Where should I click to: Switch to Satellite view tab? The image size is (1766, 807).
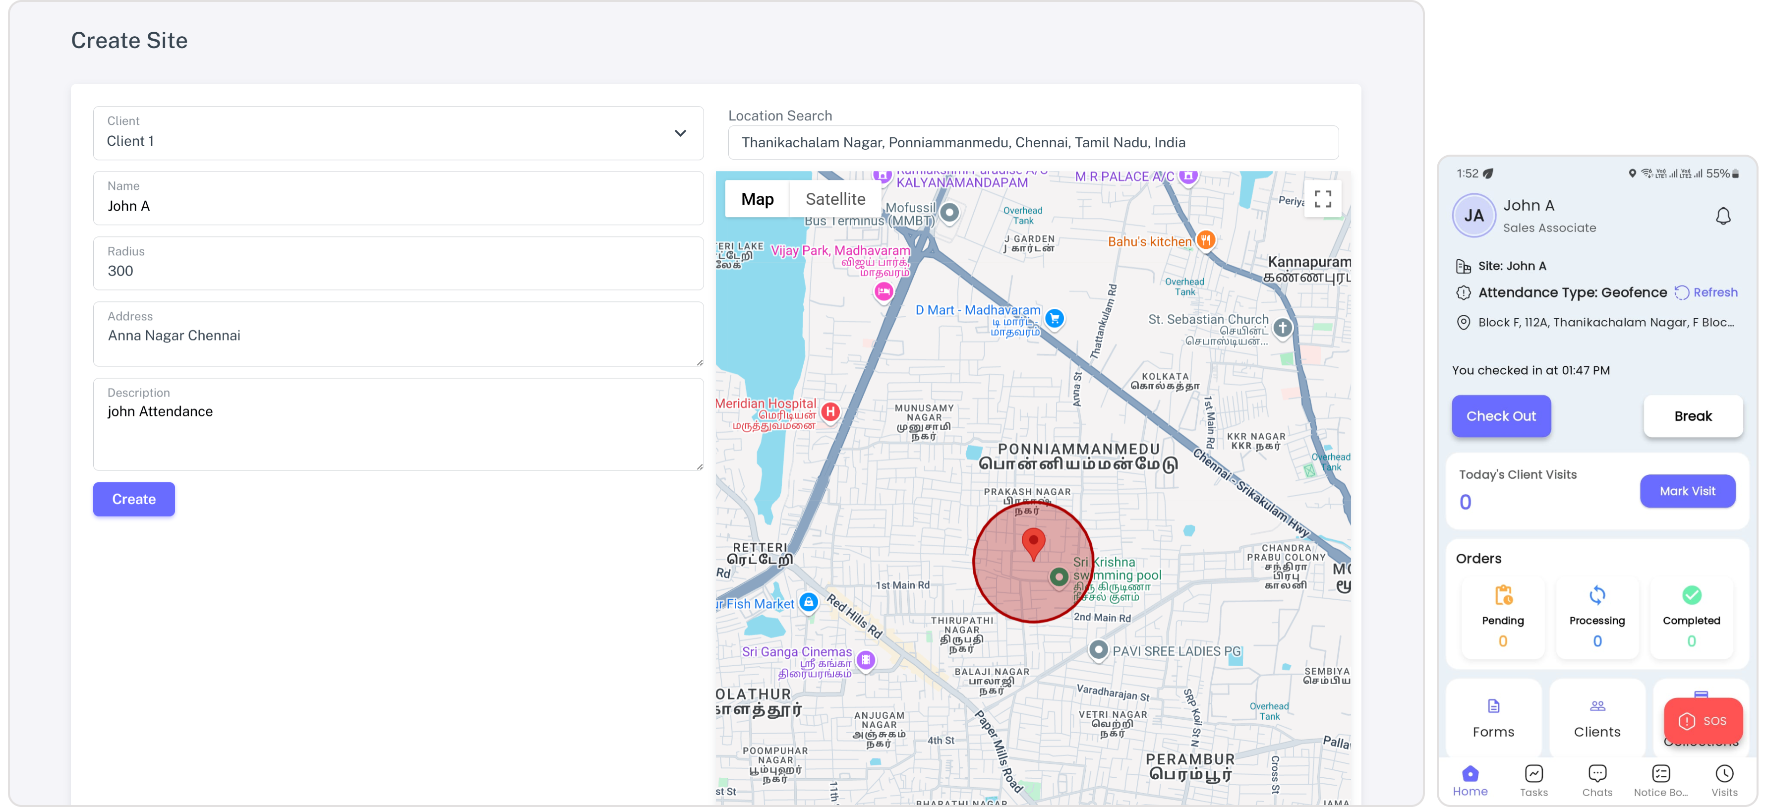[835, 199]
